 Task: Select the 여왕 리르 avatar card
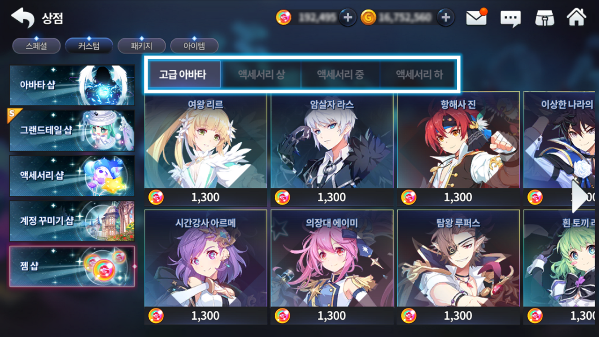coord(206,149)
